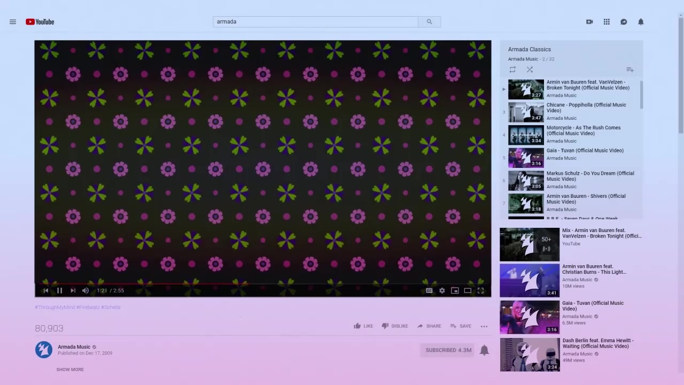Open Armada Music channel name link
684x385 pixels.
point(74,347)
